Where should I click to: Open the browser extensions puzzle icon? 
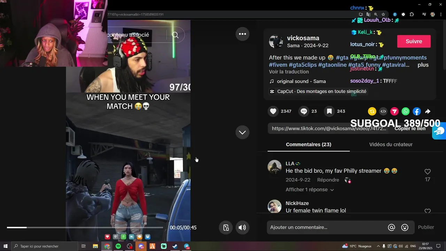[412, 14]
